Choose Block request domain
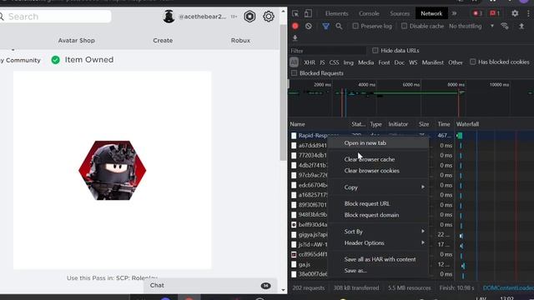 [x=378, y=215]
